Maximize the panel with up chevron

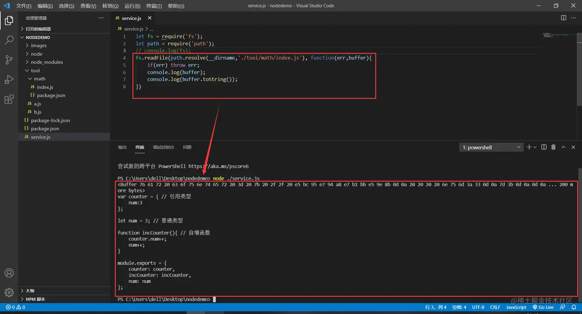click(564, 147)
